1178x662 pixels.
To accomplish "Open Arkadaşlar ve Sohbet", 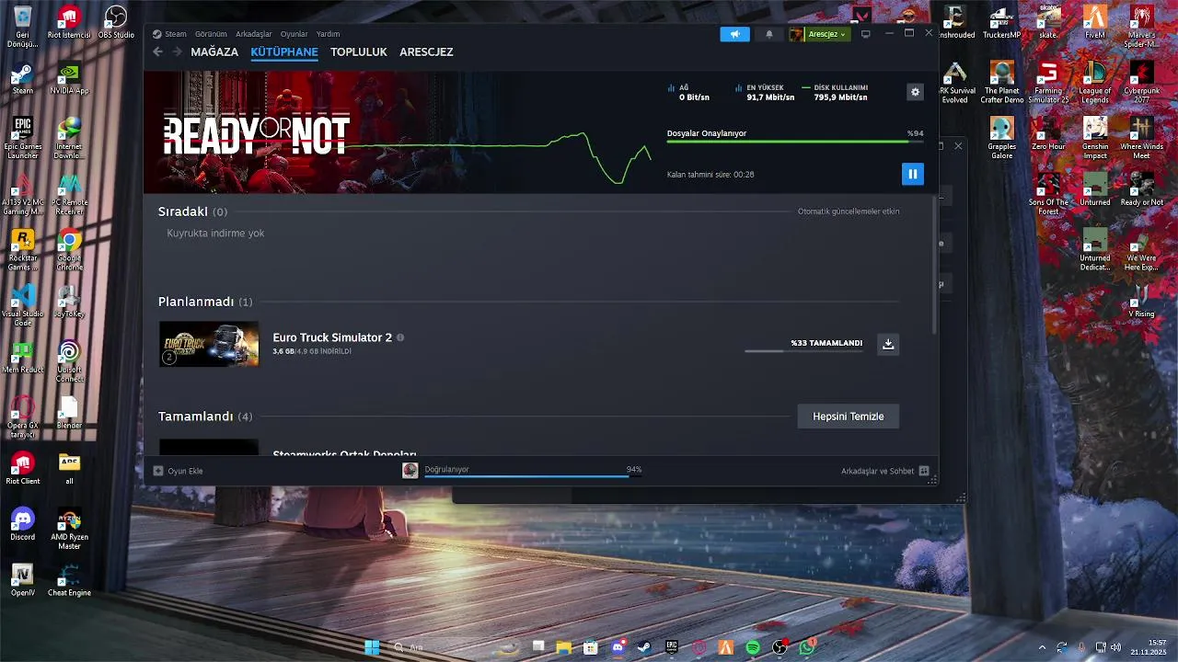I will click(x=884, y=471).
